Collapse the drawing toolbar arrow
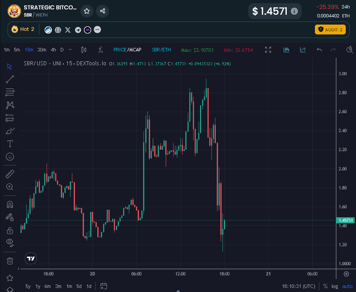 coord(19,269)
